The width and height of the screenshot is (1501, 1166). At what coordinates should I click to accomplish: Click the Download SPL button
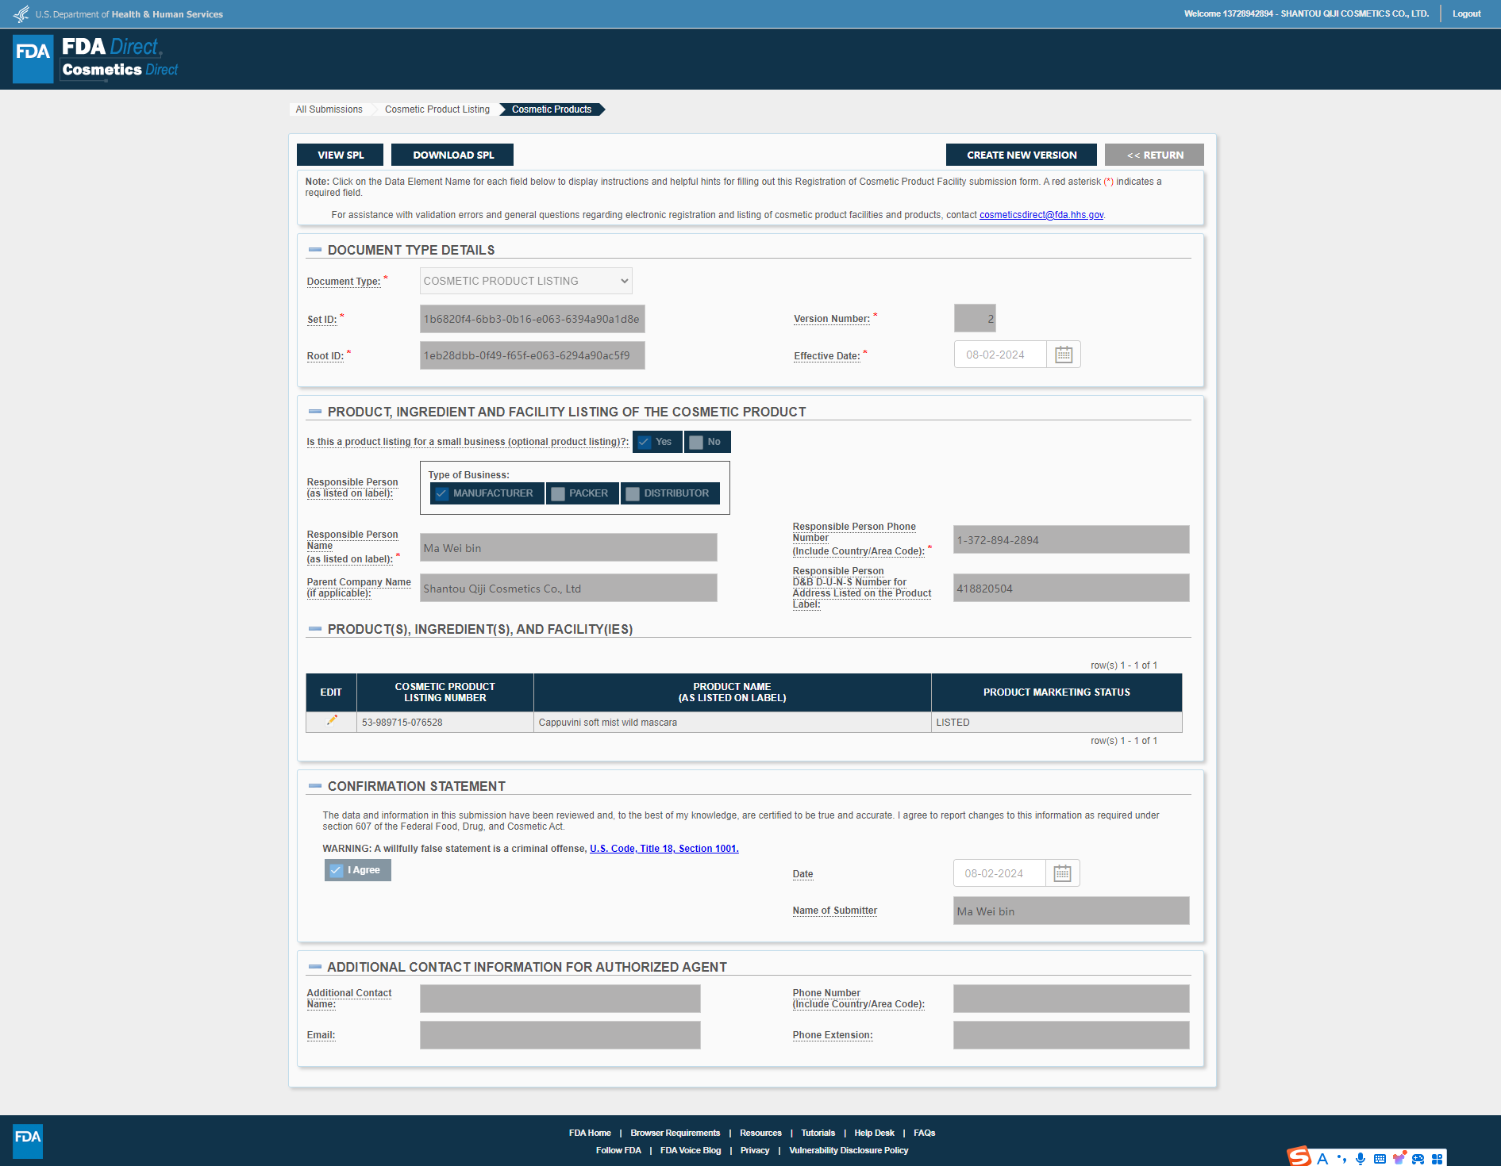(452, 155)
